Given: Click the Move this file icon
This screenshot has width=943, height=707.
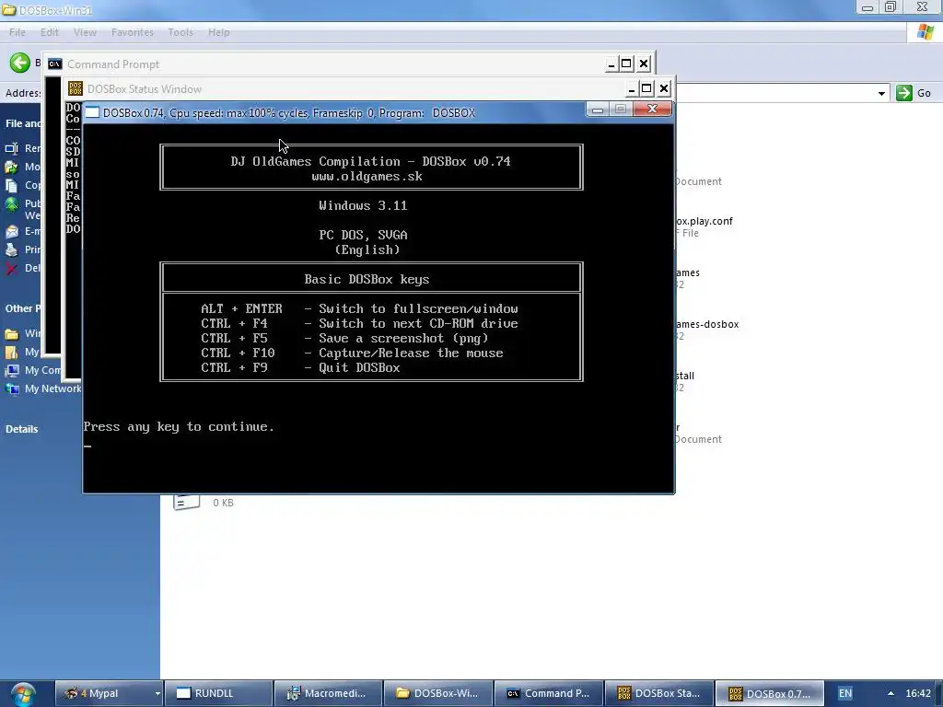Looking at the screenshot, I should point(11,167).
